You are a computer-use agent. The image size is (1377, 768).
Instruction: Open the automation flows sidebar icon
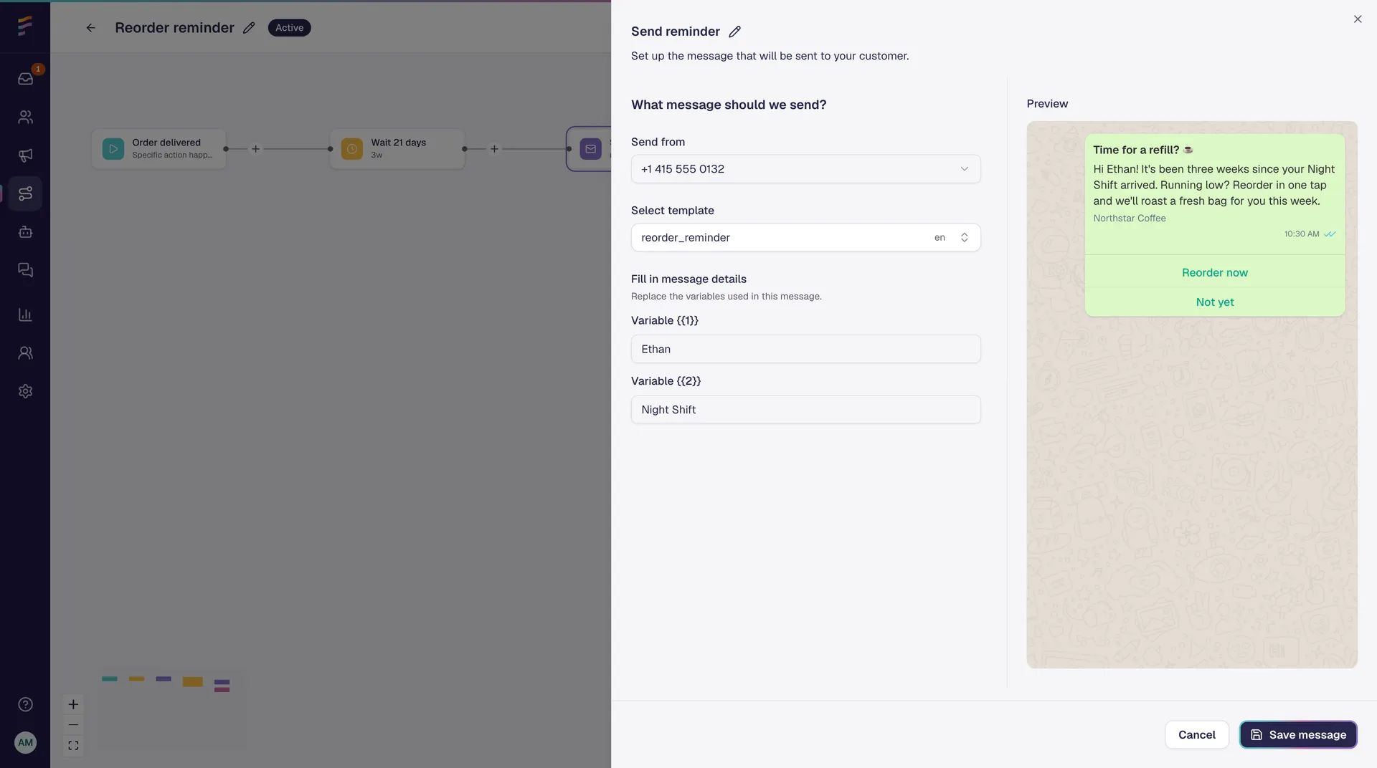26,193
